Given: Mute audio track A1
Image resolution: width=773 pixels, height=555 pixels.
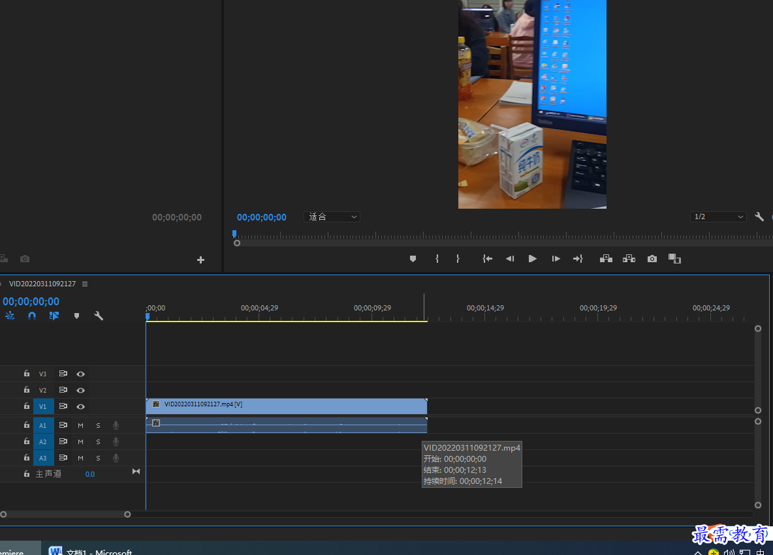Looking at the screenshot, I should tap(81, 425).
